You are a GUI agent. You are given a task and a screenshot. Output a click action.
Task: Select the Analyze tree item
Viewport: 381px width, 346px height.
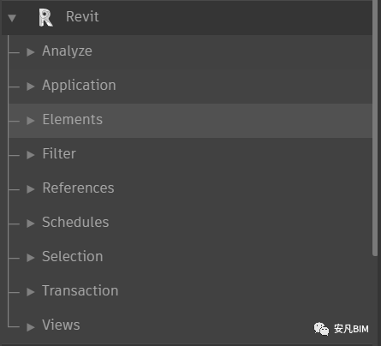(190, 52)
